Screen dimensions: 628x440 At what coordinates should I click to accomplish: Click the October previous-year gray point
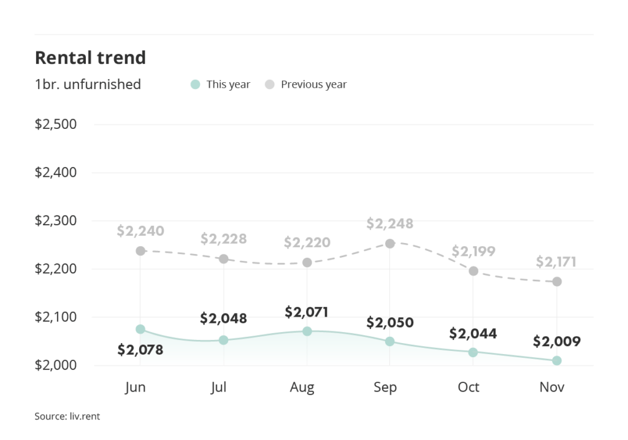pos(473,271)
